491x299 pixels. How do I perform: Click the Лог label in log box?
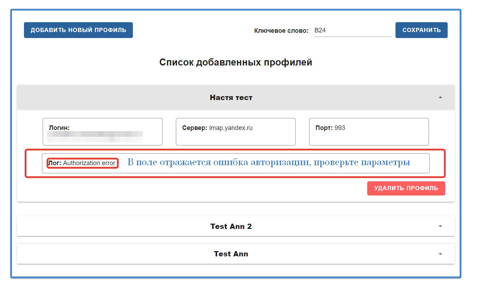point(55,163)
